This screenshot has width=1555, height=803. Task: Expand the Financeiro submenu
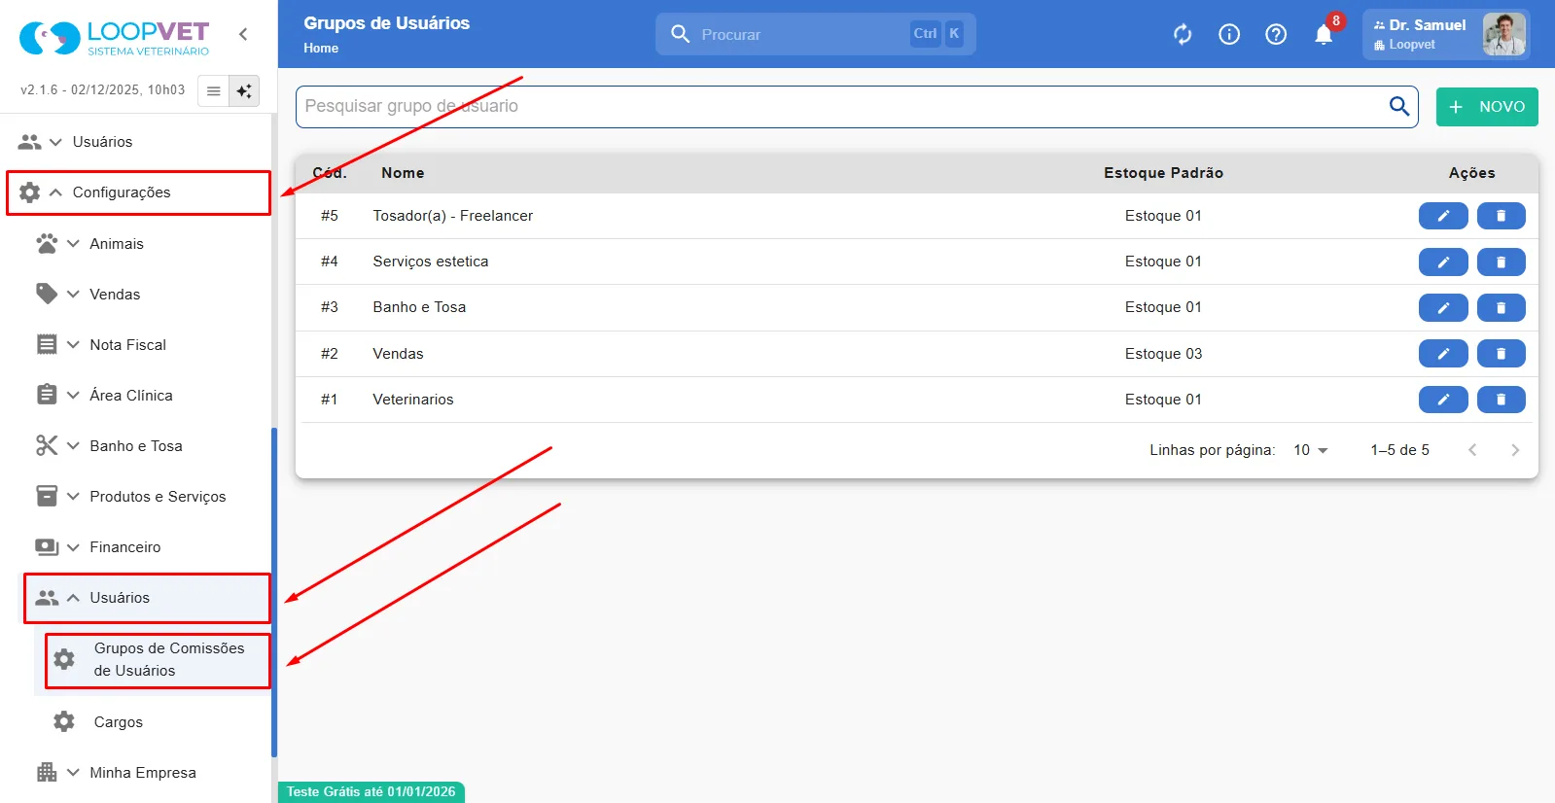coord(73,546)
